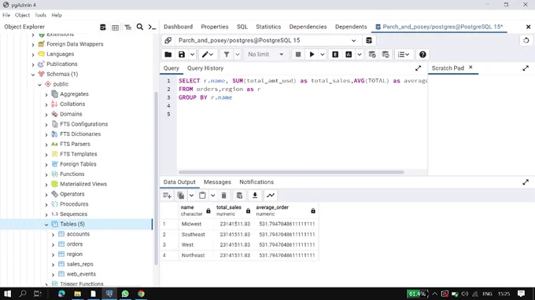This screenshot has height=300, width=535.
Task: Click the new connection database icon
Action: click(x=369, y=41)
